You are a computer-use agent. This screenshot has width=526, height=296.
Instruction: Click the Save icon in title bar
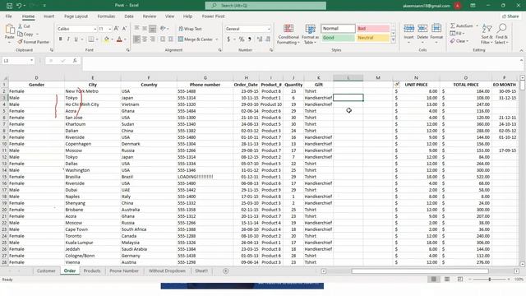tap(9, 6)
